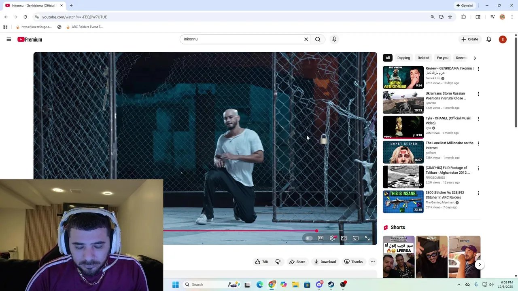Click the URL address bar
The image size is (518, 291).
click(x=235, y=17)
